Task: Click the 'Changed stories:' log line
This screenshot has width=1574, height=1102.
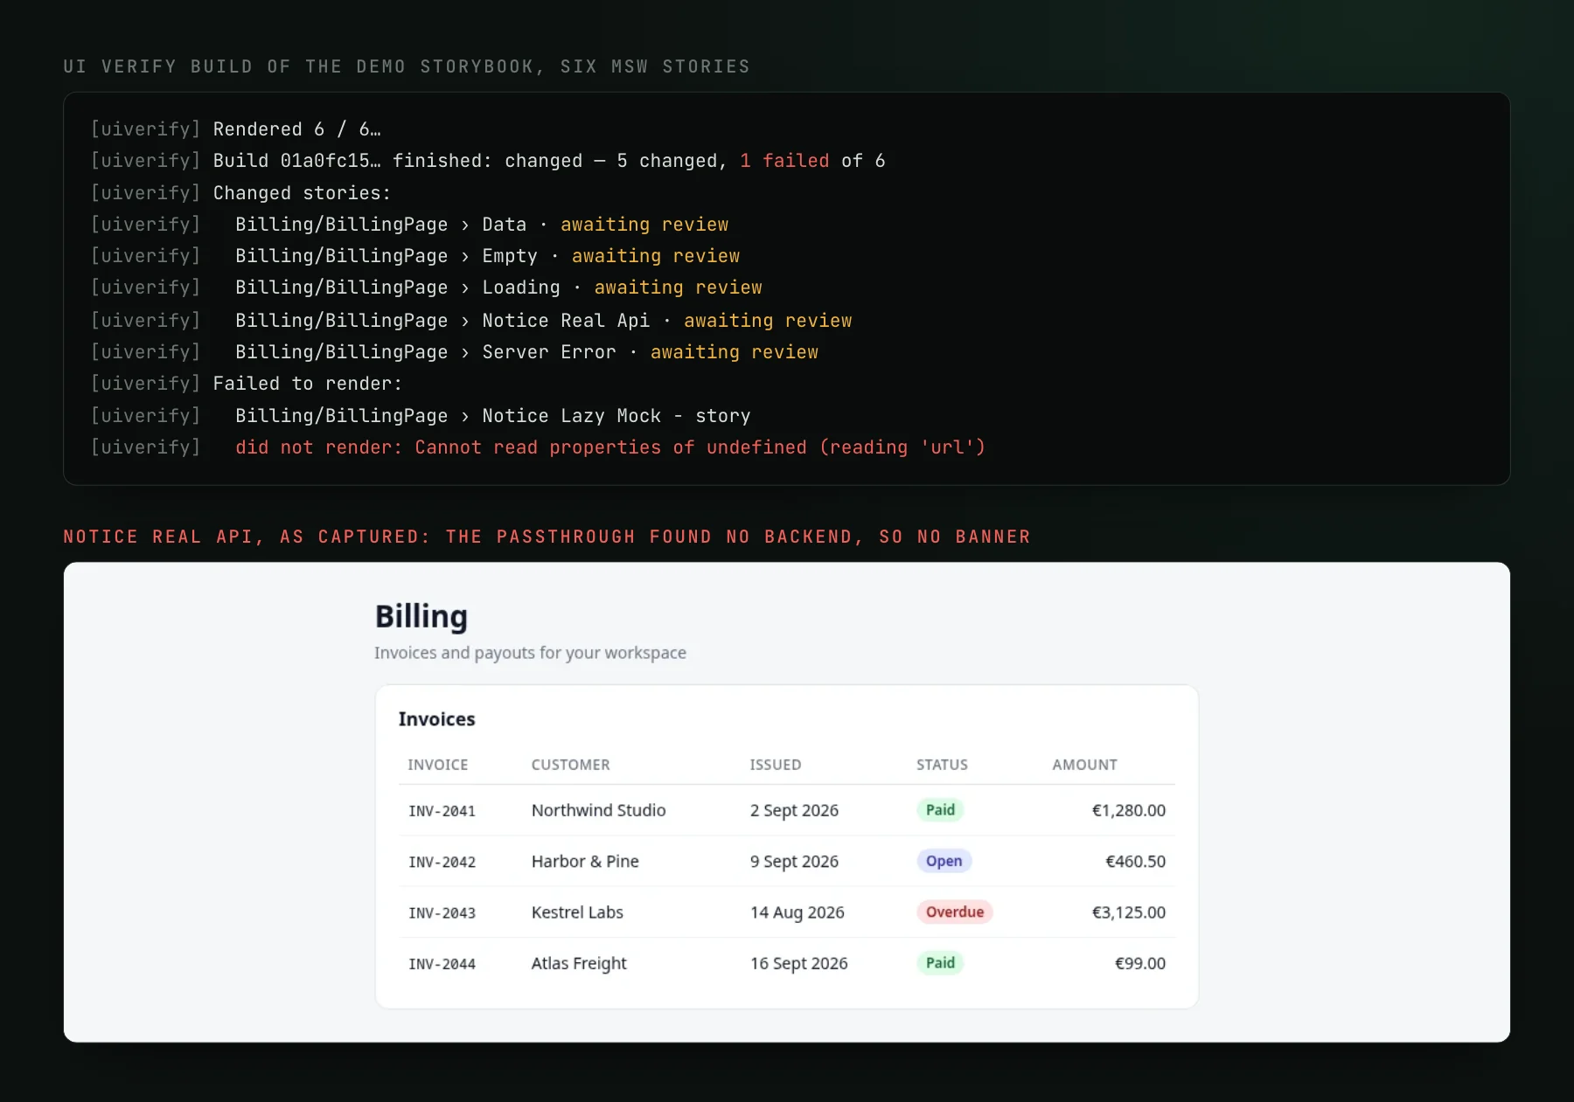Action: click(x=241, y=193)
